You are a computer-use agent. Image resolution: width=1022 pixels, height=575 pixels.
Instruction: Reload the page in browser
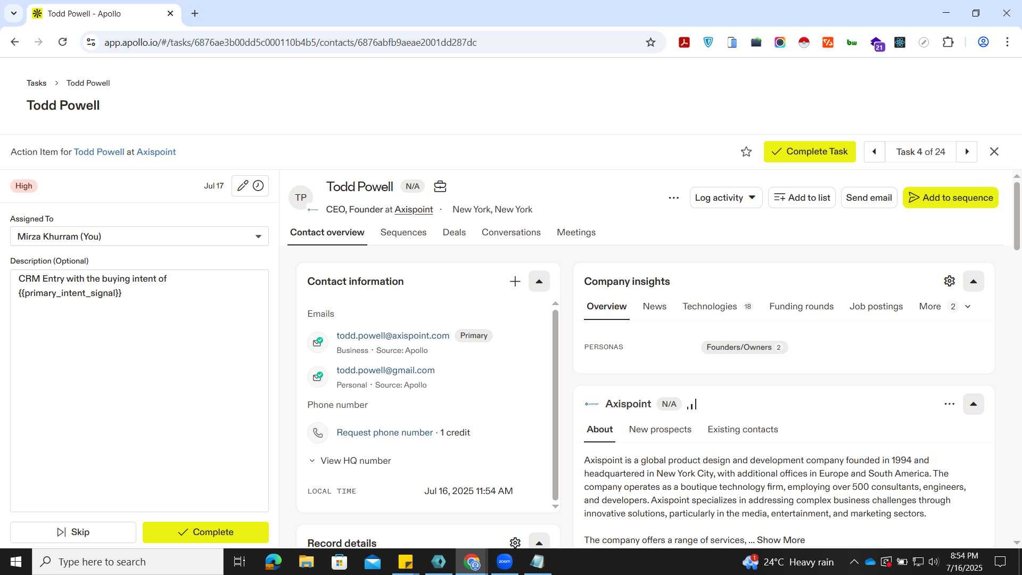(x=62, y=42)
